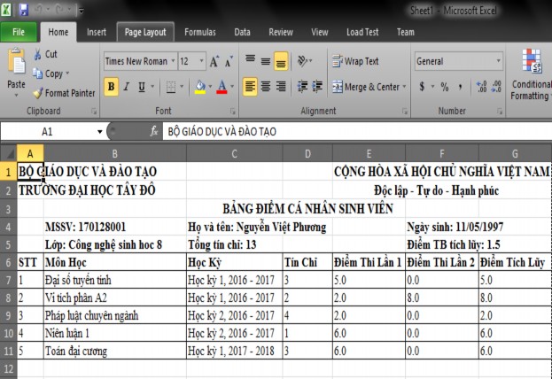This screenshot has height=379, width=552.
Task: Toggle Underline formatting
Action: (x=142, y=87)
